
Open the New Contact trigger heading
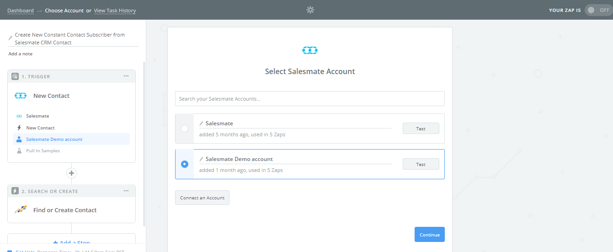51,96
